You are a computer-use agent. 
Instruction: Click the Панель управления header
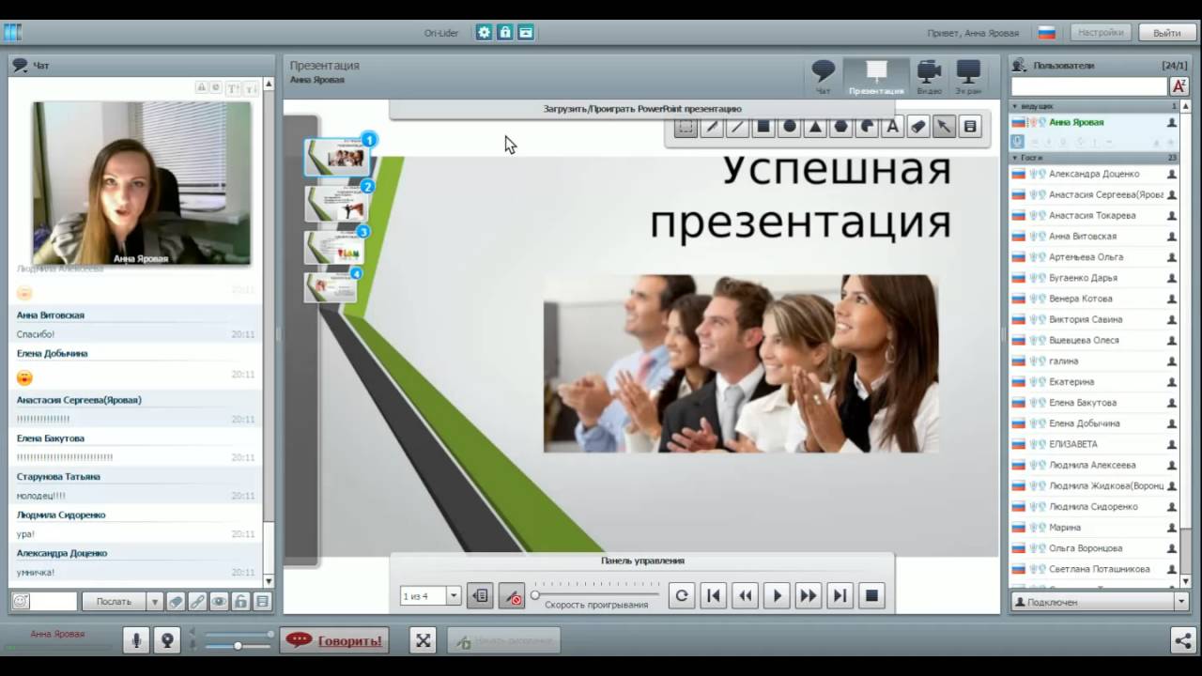[x=642, y=561]
